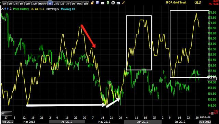The image size is (219, 124).
Task: Click the -0.87 price change value
Action: click(x=215, y=1)
